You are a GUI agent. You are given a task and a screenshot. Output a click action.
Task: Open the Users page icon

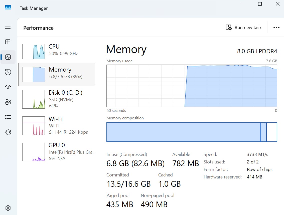point(8,102)
